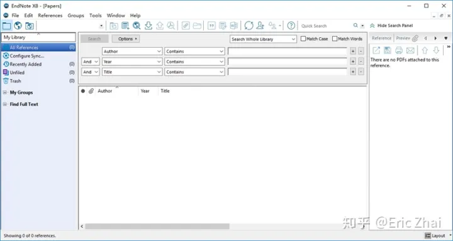Open the Contains dropdown in Year row
Screen dimensions: 453x241
[194, 62]
